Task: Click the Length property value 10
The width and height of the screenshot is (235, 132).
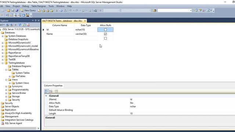Action: 131,114
